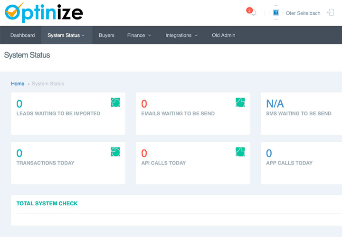Click the Leads Waiting To Be Imported label

[58, 114]
